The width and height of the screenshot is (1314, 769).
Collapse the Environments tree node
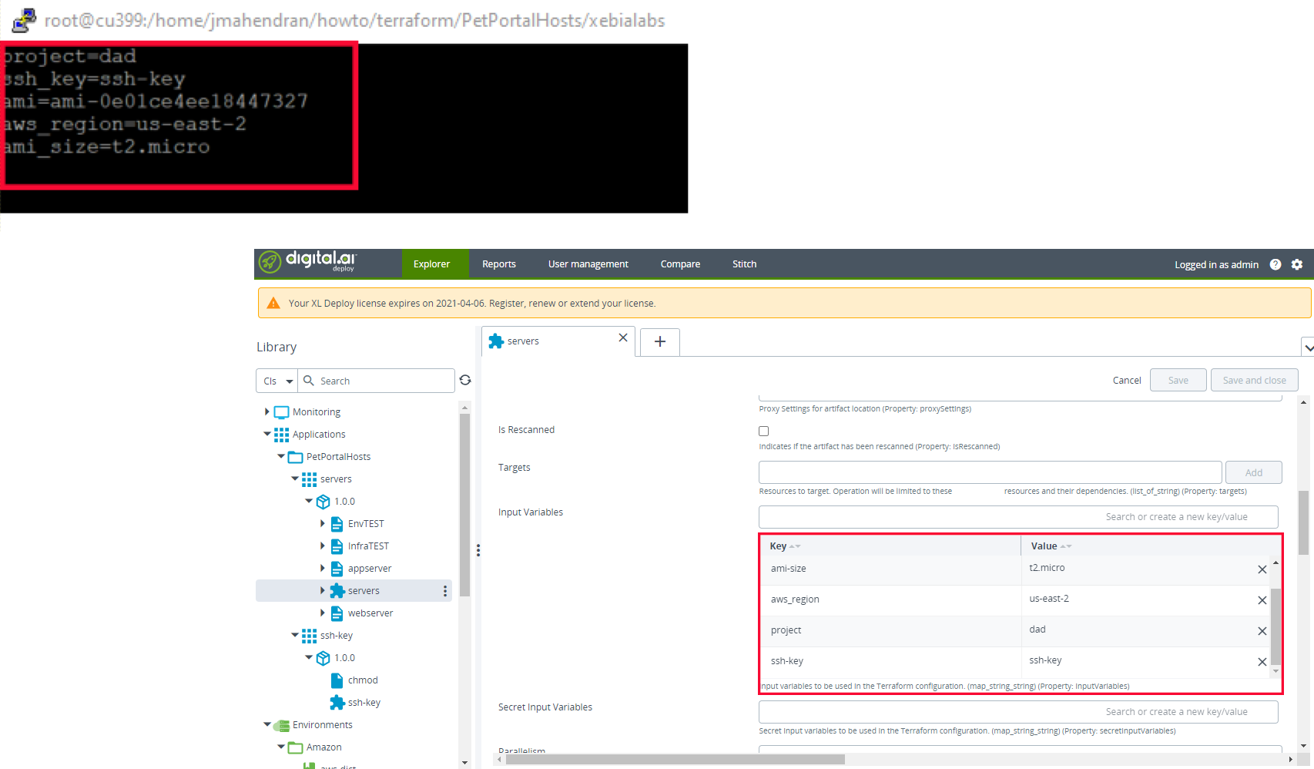pyautogui.click(x=267, y=724)
